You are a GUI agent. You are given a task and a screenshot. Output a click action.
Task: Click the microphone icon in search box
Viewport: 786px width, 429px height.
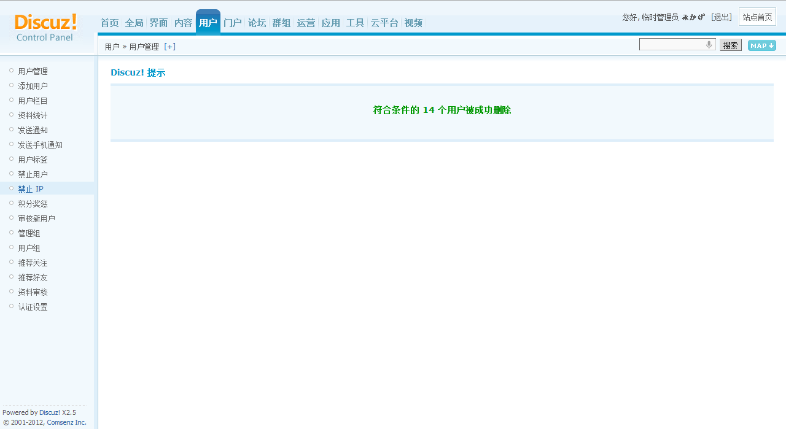pyautogui.click(x=709, y=45)
